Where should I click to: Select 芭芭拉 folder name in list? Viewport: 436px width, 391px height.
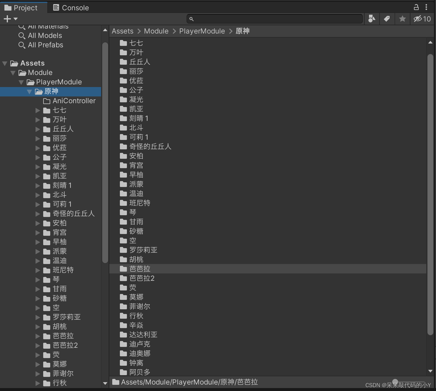[140, 269]
